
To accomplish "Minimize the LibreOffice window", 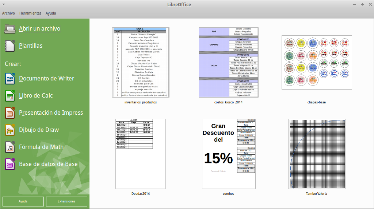I will pos(354,4).
